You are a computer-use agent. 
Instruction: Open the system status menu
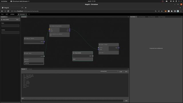tap(176, 1)
